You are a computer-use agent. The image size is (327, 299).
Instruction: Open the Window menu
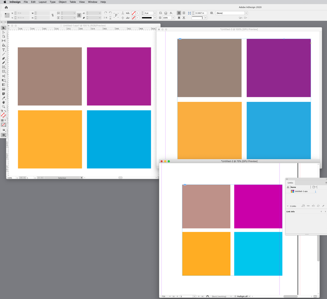point(93,2)
